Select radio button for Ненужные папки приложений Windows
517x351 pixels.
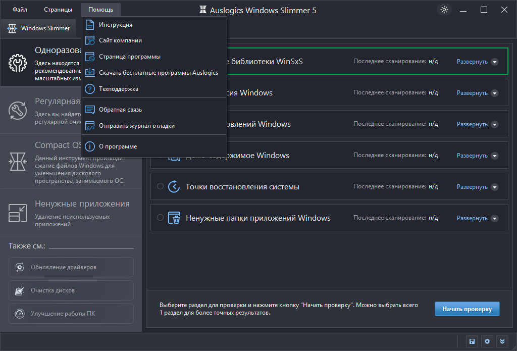pos(160,218)
